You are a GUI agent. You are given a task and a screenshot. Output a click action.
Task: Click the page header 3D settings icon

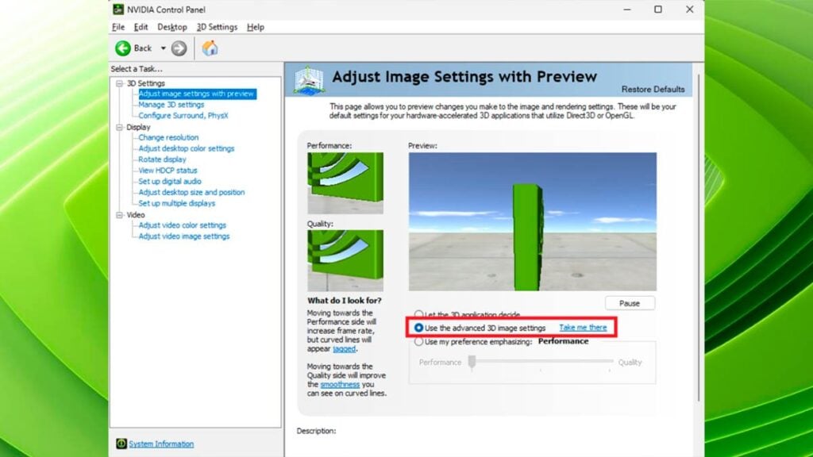tap(308, 79)
